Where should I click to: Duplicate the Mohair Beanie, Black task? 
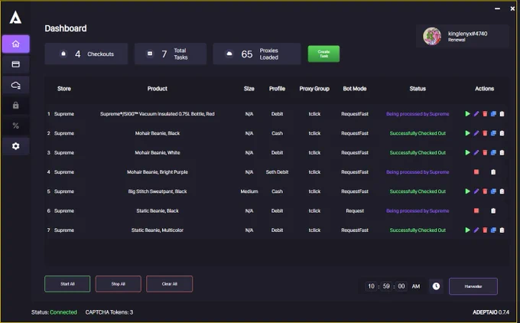coord(493,133)
